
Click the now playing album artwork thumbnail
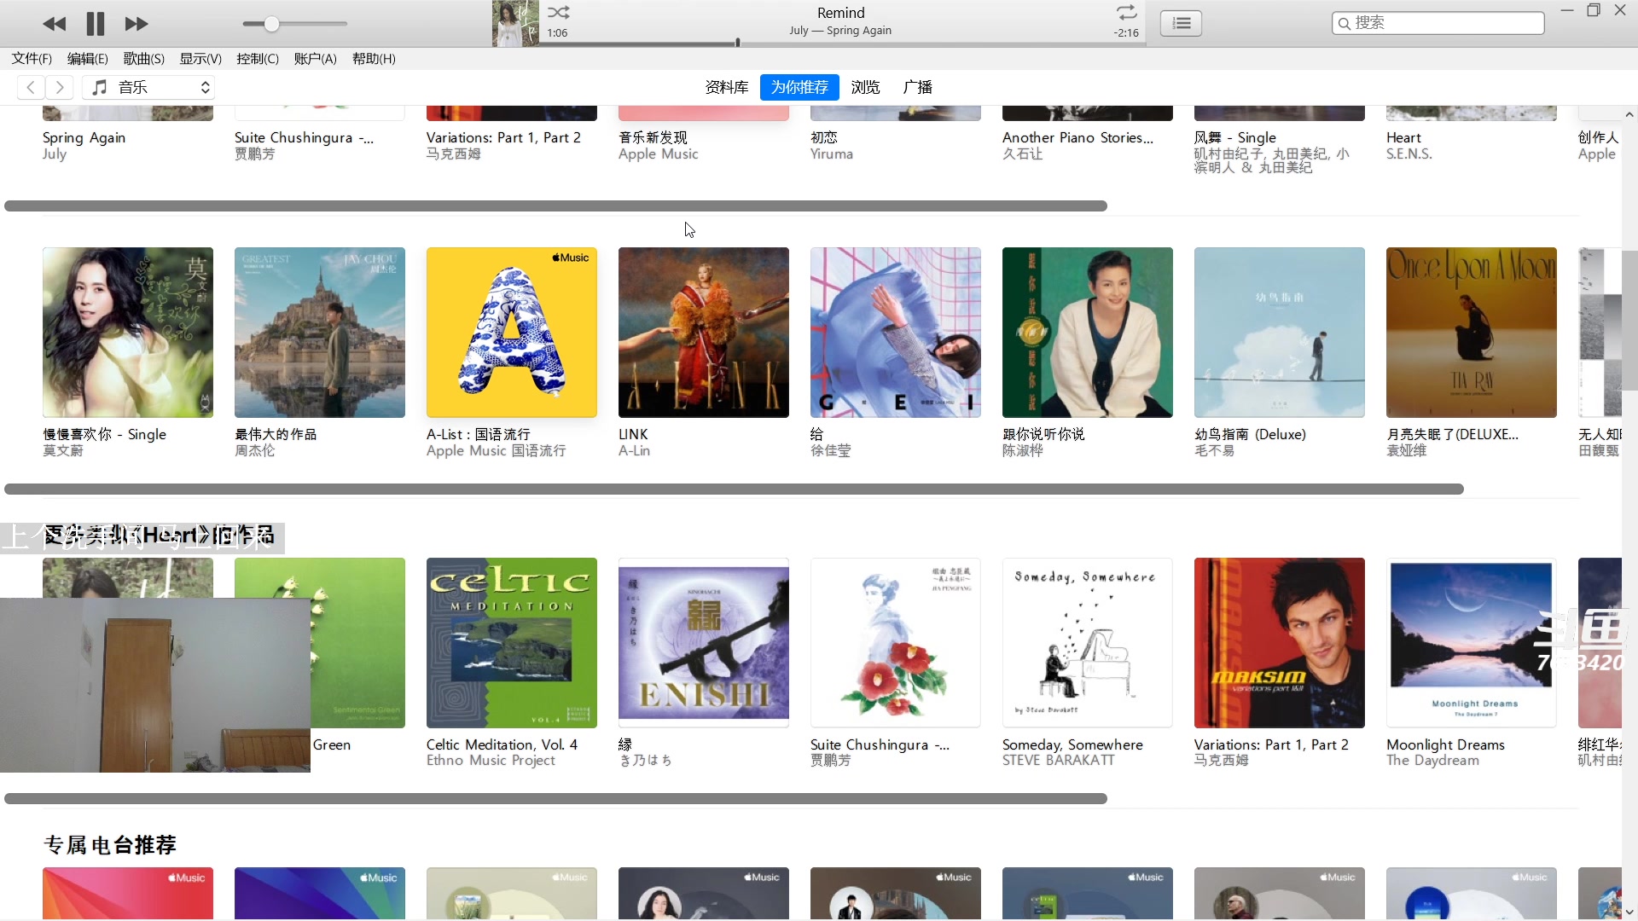(x=515, y=23)
